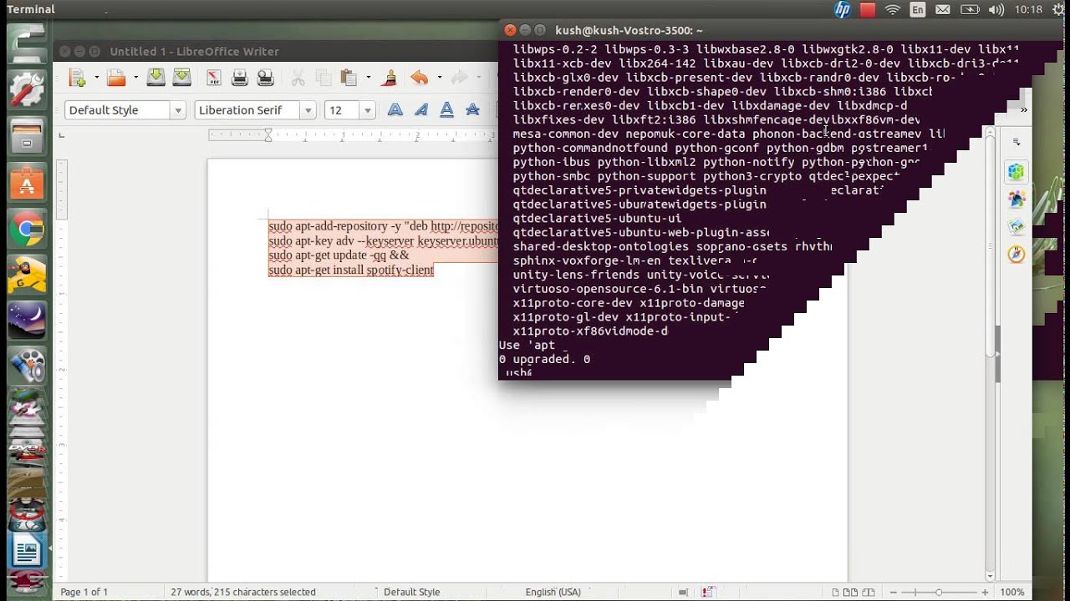Click the Print icon in Writer toolbar

tap(239, 78)
